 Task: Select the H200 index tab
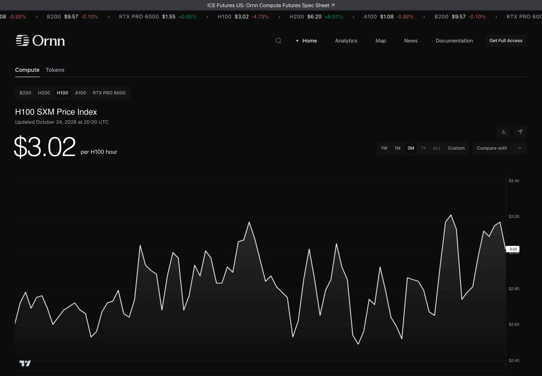pos(44,93)
